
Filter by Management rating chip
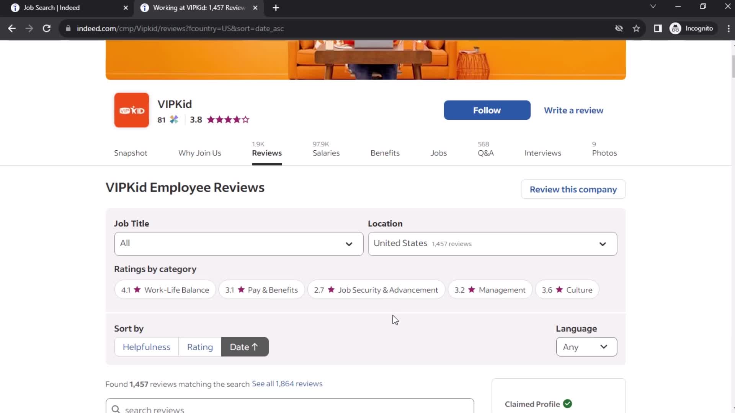coord(490,290)
